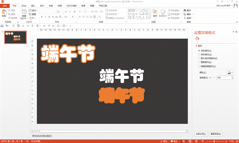239x143 pixels.
Task: Select the gradient fill (渐变填充) option
Action: 199,55
